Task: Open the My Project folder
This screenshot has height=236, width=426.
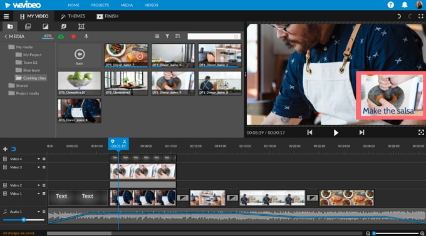Action: [29, 55]
